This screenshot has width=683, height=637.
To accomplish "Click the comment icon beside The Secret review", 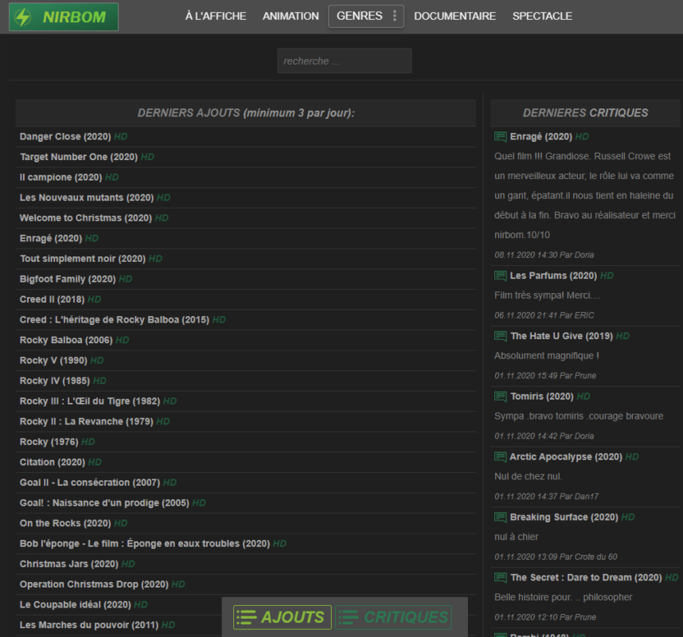I will [501, 578].
